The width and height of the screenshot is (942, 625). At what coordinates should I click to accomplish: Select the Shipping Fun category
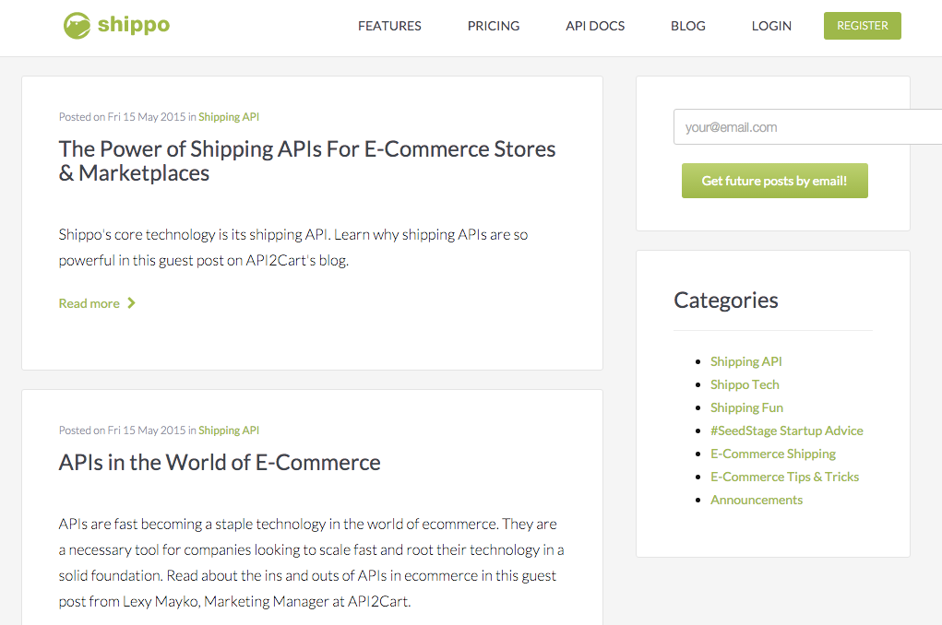[746, 407]
